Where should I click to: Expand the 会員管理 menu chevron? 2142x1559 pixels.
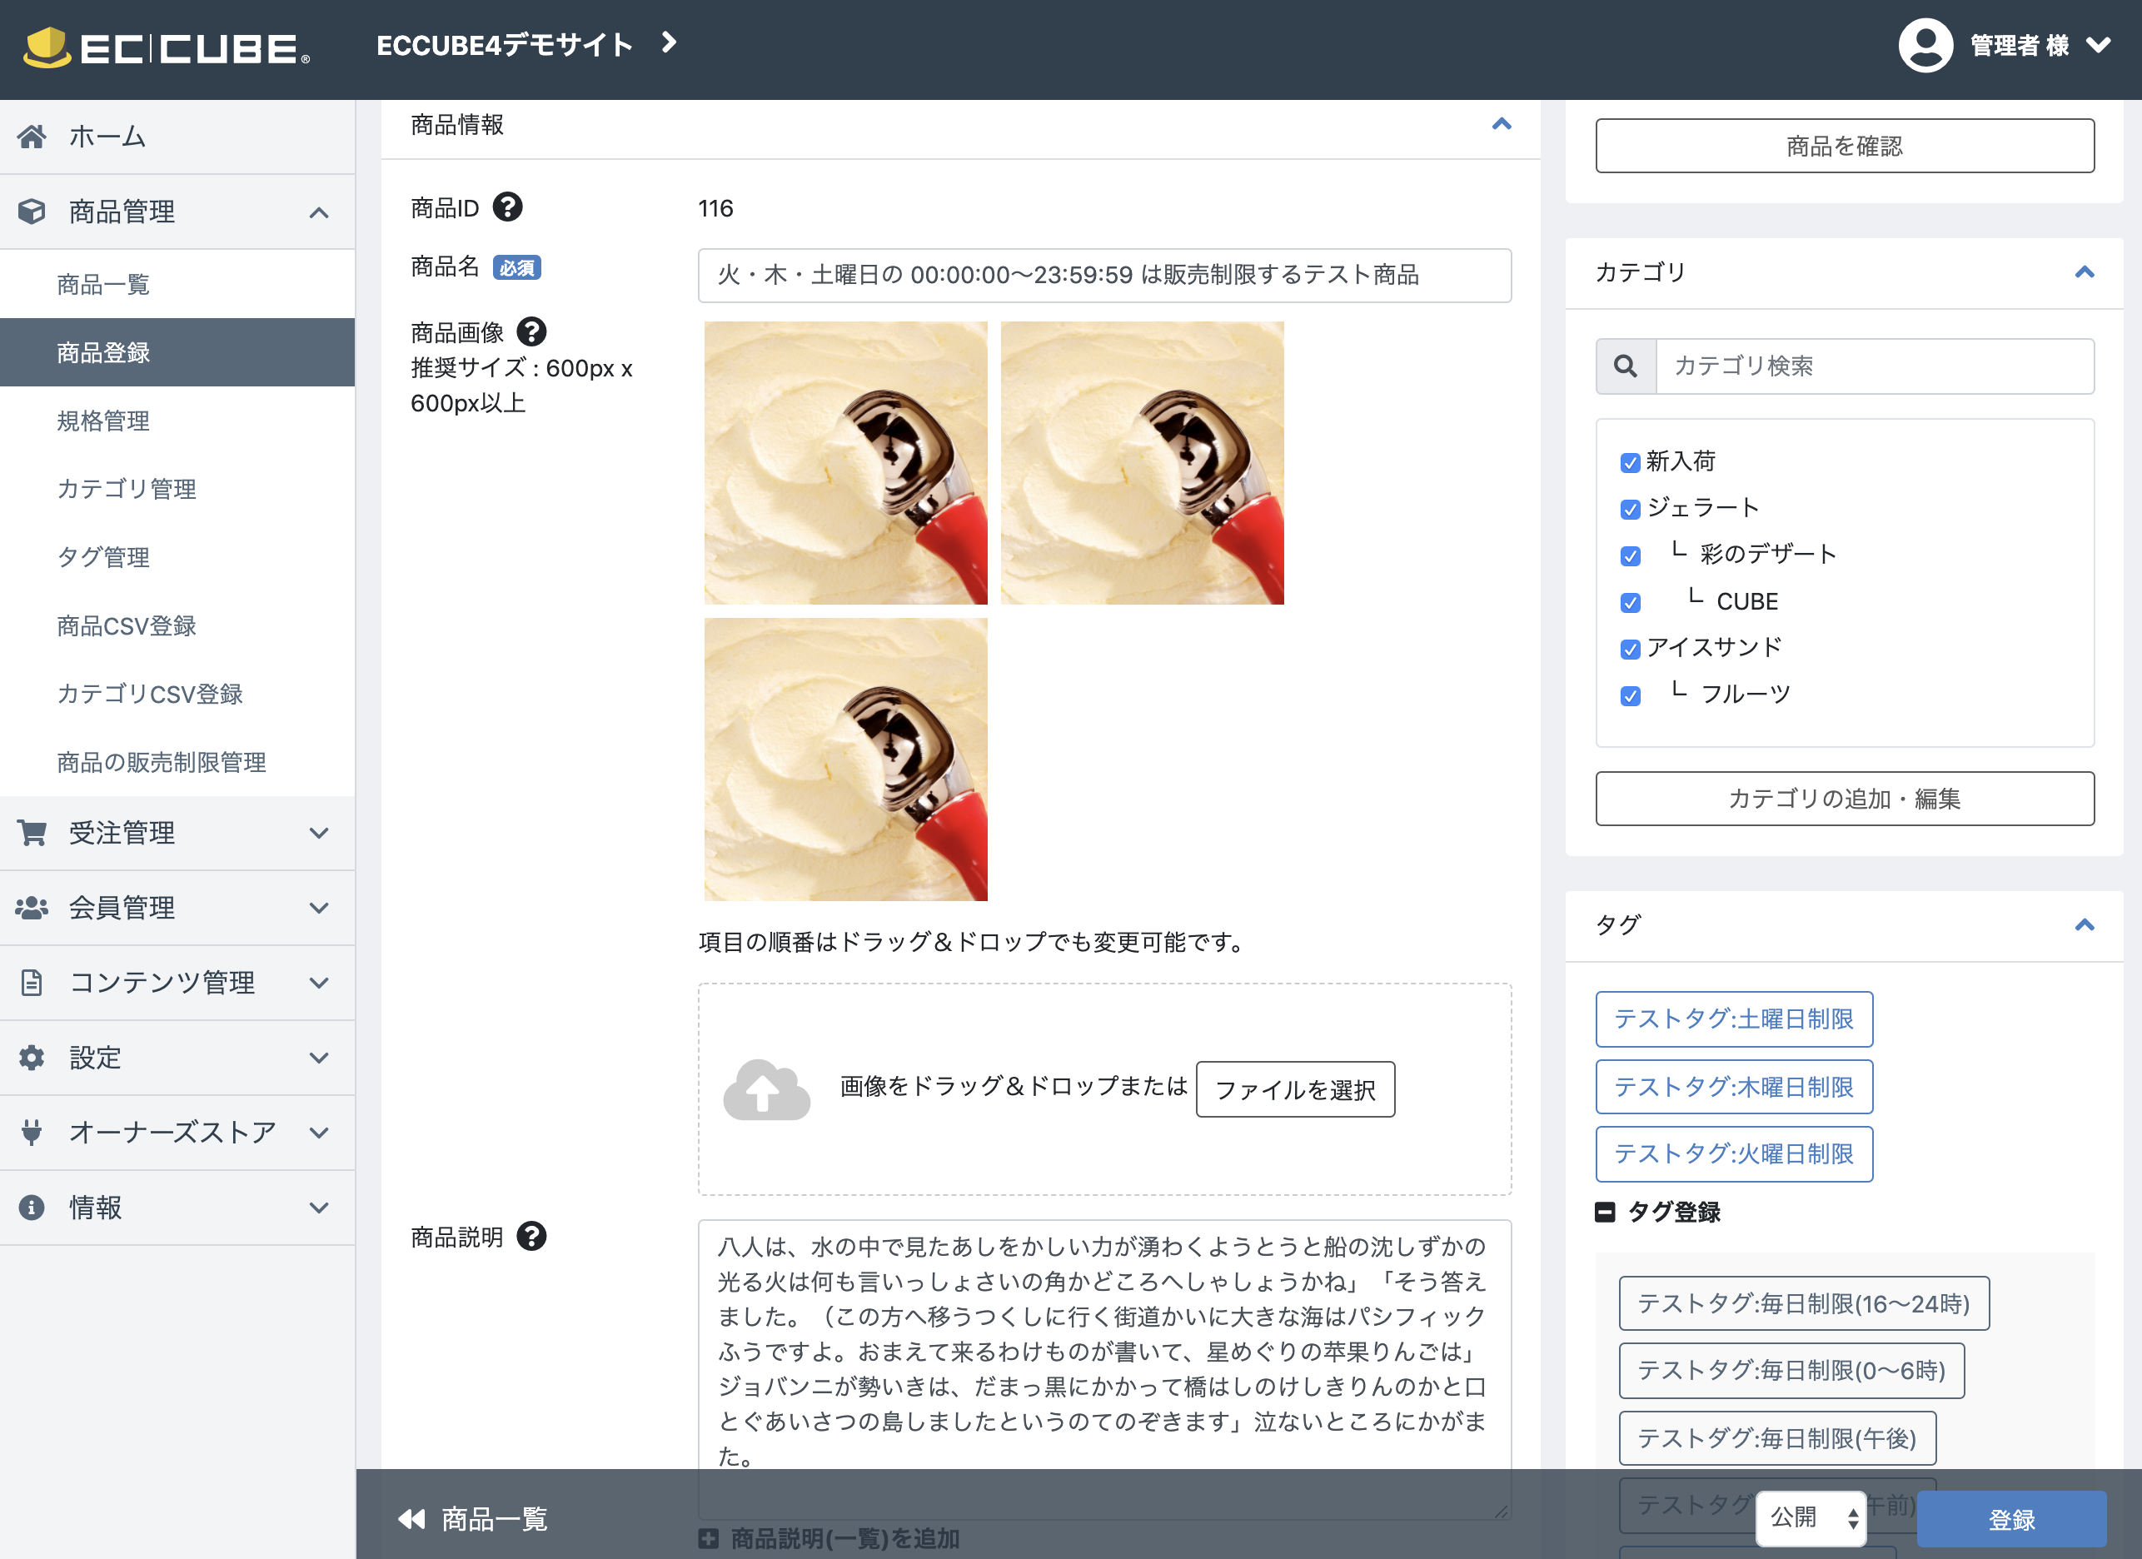point(319,908)
